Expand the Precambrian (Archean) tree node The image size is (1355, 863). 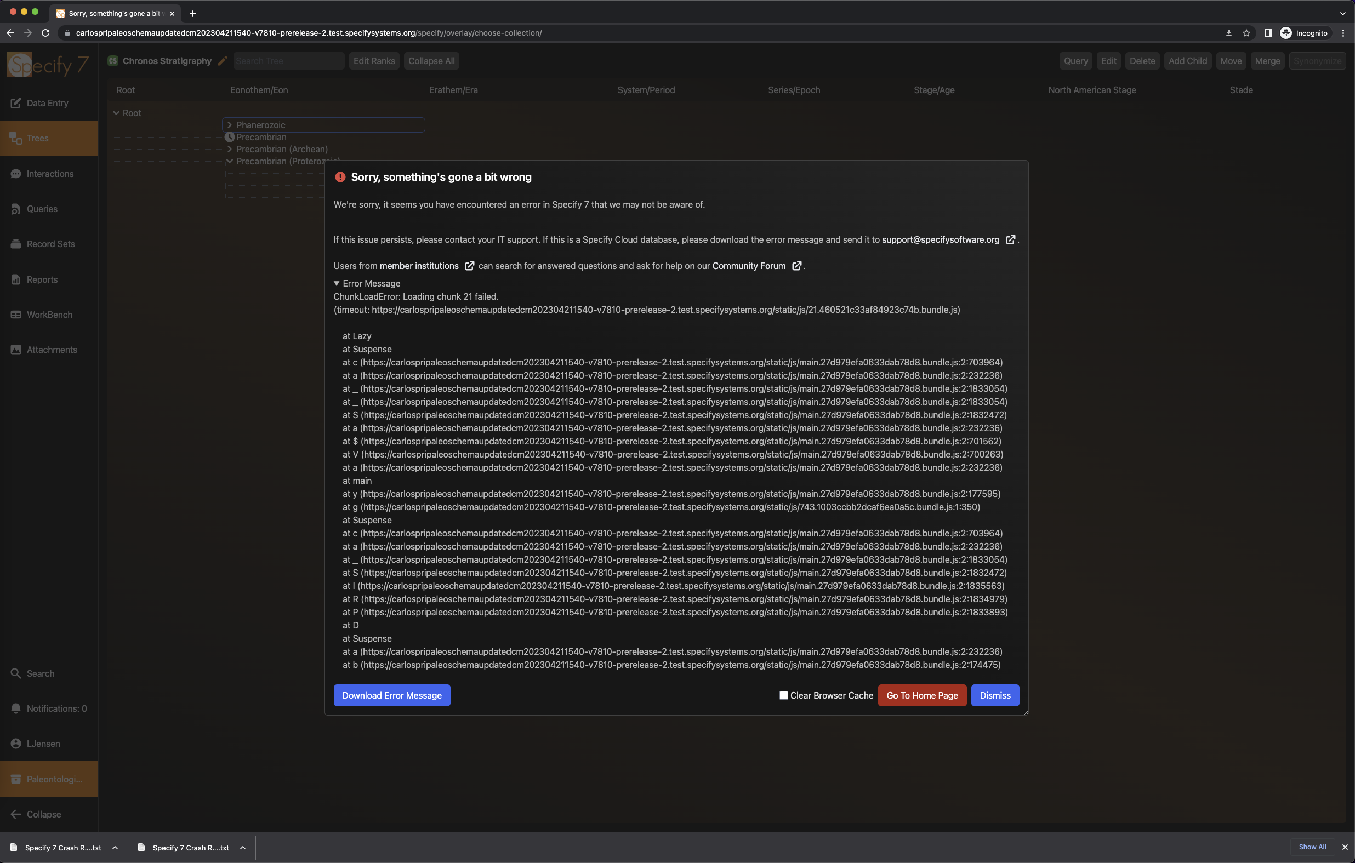click(230, 149)
